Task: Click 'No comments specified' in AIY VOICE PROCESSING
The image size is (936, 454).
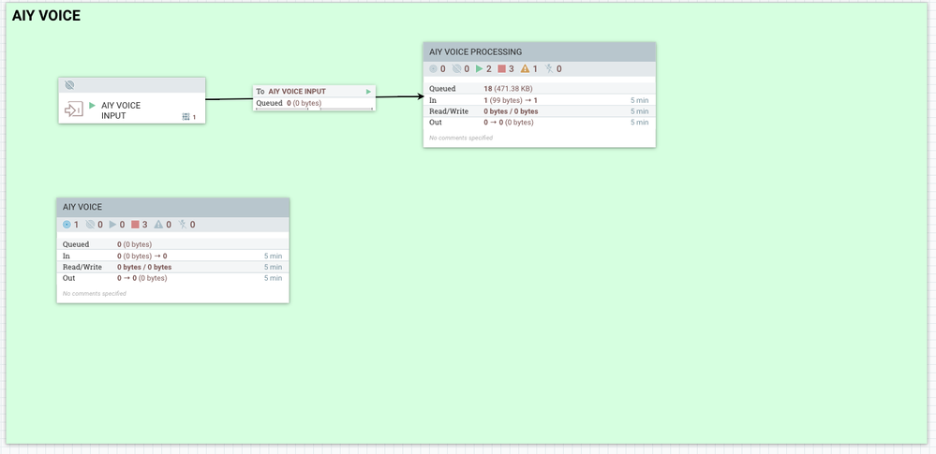Action: tap(461, 138)
